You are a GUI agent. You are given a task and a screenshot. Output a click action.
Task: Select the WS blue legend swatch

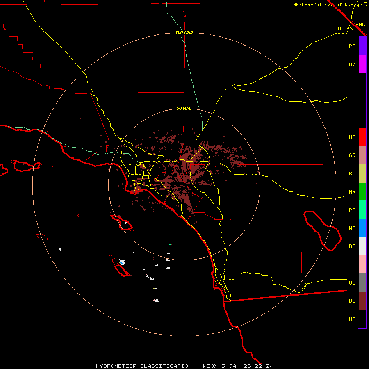click(362, 228)
